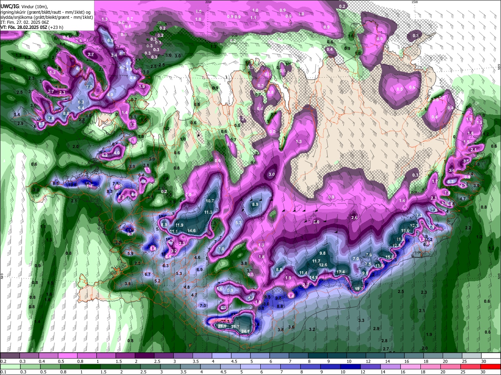The image size is (501, 375).
Task: Select the dark navy 10–12 swatch in lower legend
Action: point(350,366)
